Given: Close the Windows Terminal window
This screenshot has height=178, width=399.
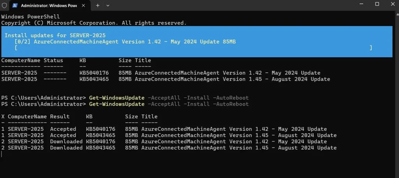Looking at the screenshot, I should 392,4.
